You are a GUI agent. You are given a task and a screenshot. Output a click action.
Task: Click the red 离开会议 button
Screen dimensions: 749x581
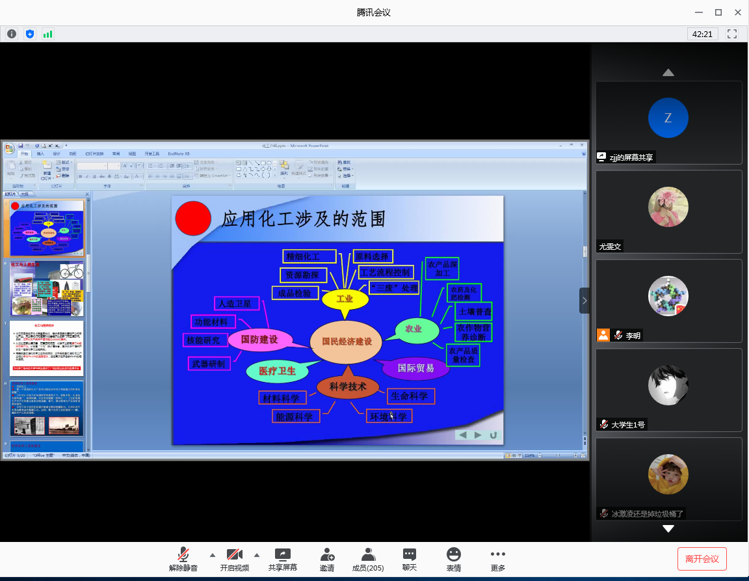point(702,559)
